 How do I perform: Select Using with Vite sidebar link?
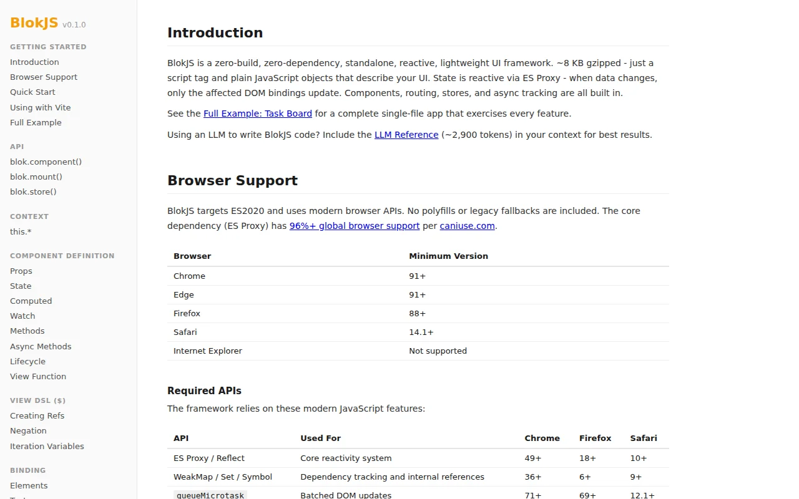[x=41, y=107]
